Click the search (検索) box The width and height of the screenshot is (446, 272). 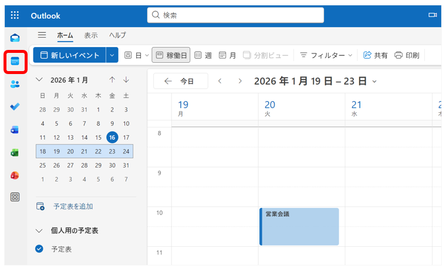(x=235, y=15)
